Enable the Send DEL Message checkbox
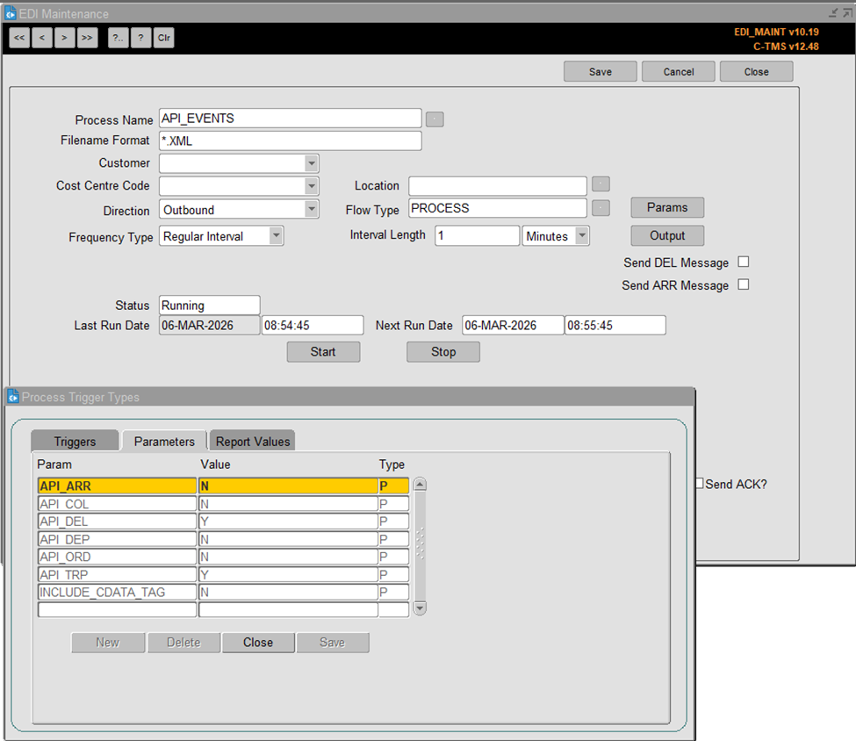 point(741,263)
